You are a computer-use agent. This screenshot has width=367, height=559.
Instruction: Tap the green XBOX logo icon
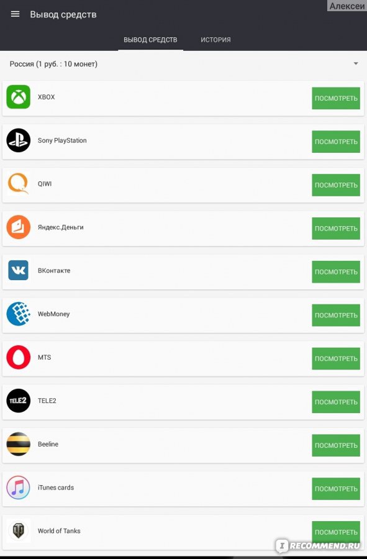pos(19,97)
